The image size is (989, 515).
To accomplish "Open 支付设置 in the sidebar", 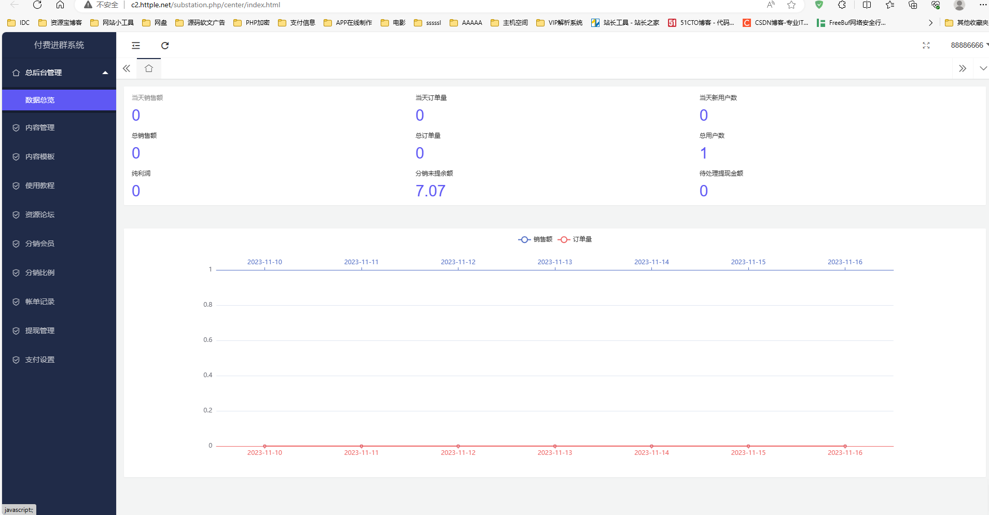I will click(59, 360).
